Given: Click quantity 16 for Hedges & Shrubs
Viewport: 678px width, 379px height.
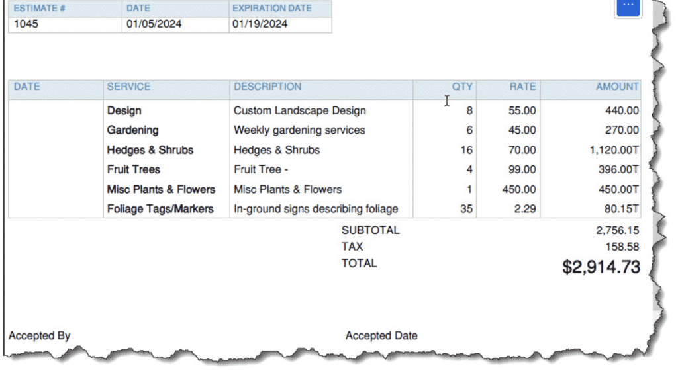Looking at the screenshot, I should (x=467, y=150).
